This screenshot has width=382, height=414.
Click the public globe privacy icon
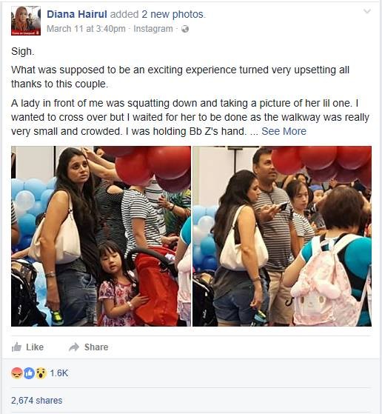click(x=185, y=29)
